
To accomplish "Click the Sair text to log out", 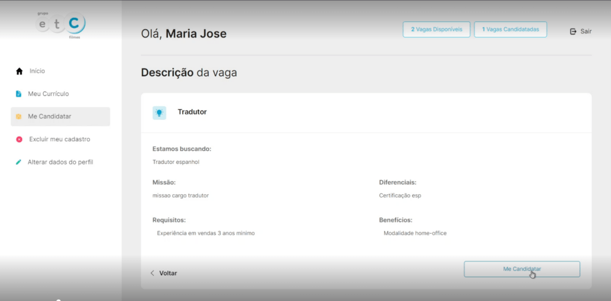I will [586, 31].
